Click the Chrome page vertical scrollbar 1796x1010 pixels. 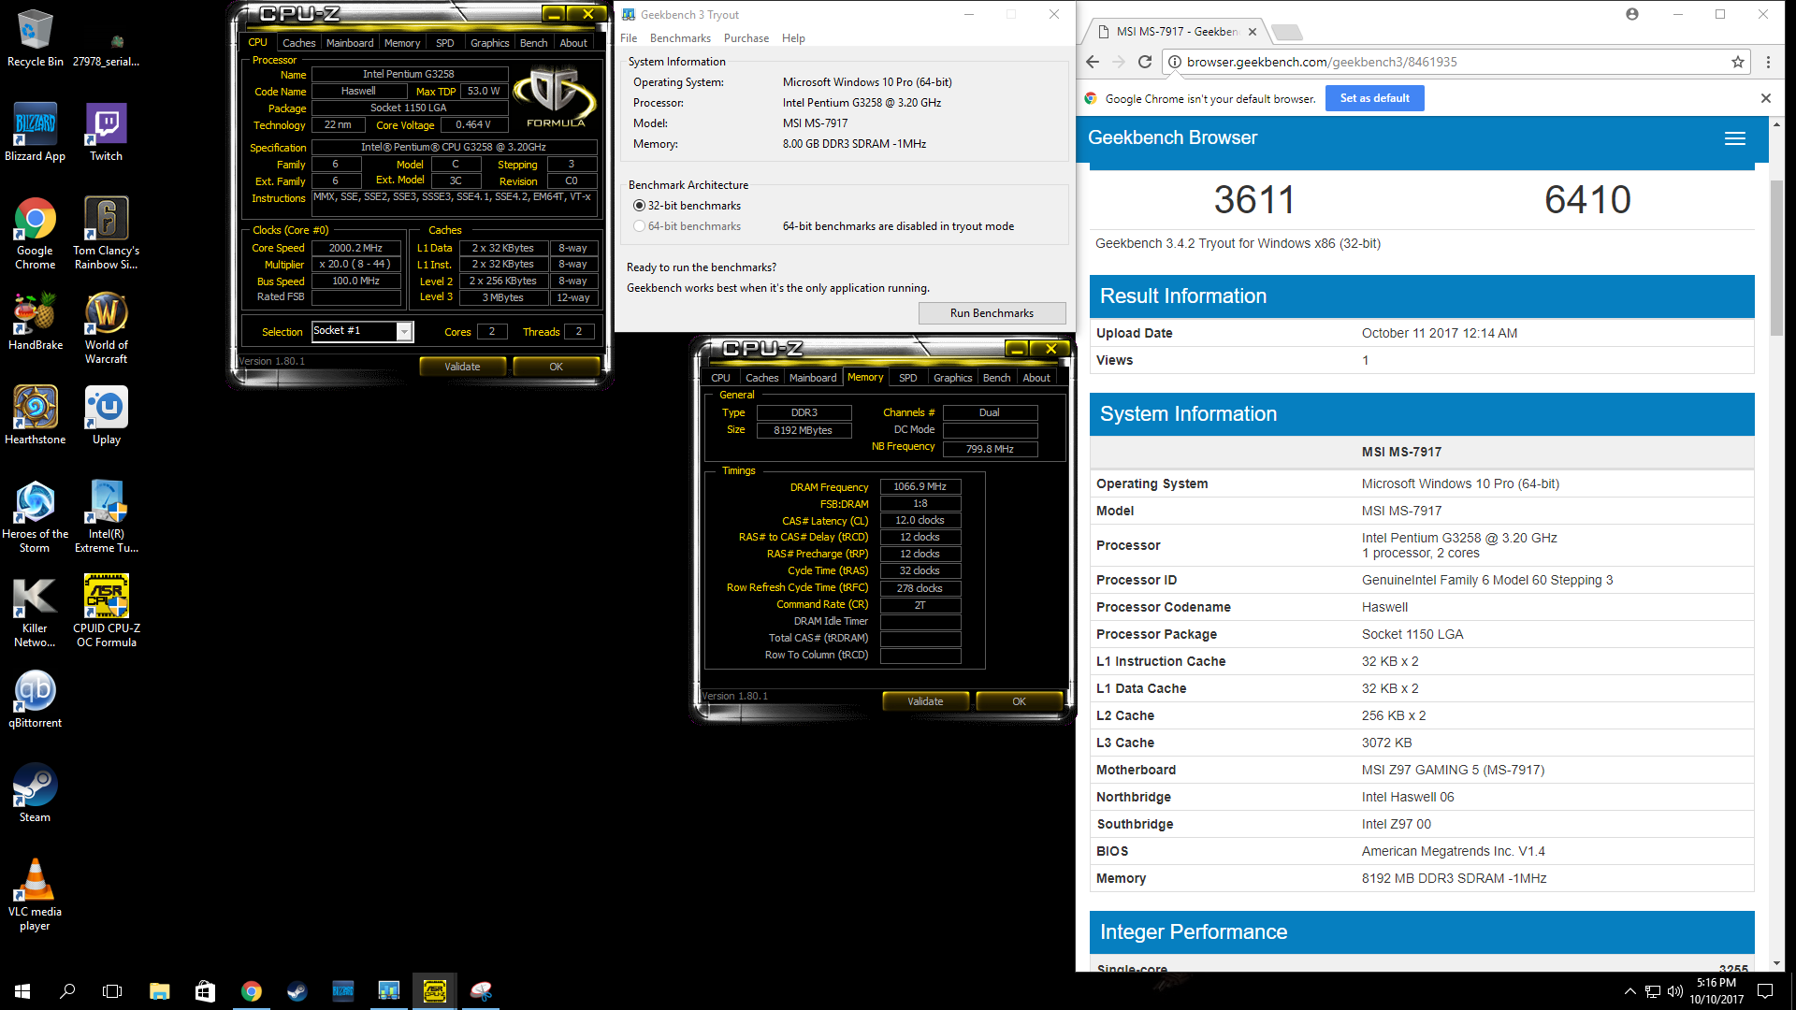click(1776, 257)
